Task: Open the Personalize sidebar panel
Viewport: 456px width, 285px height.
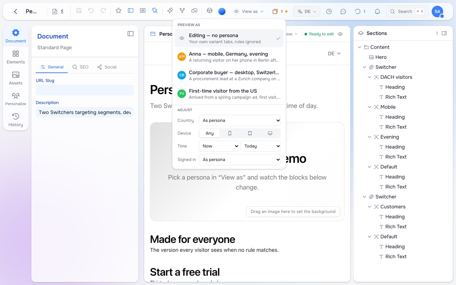Action: 16,99
